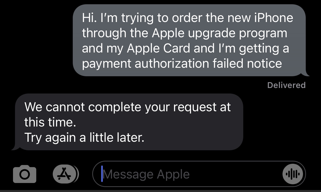Click the 'payment authorization failed notice' line
Viewport: 321px width, 192px height.
[182, 63]
